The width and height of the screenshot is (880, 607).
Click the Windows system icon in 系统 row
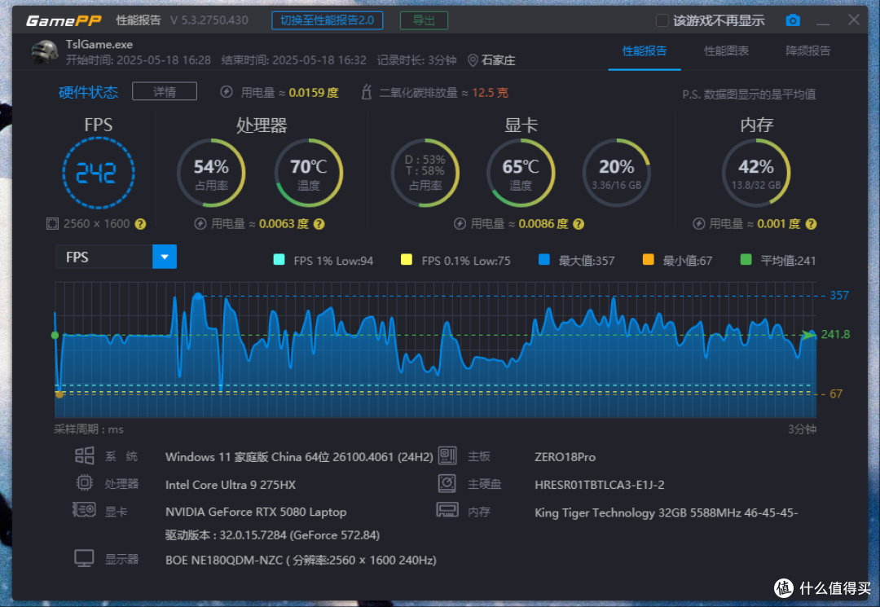(x=84, y=455)
